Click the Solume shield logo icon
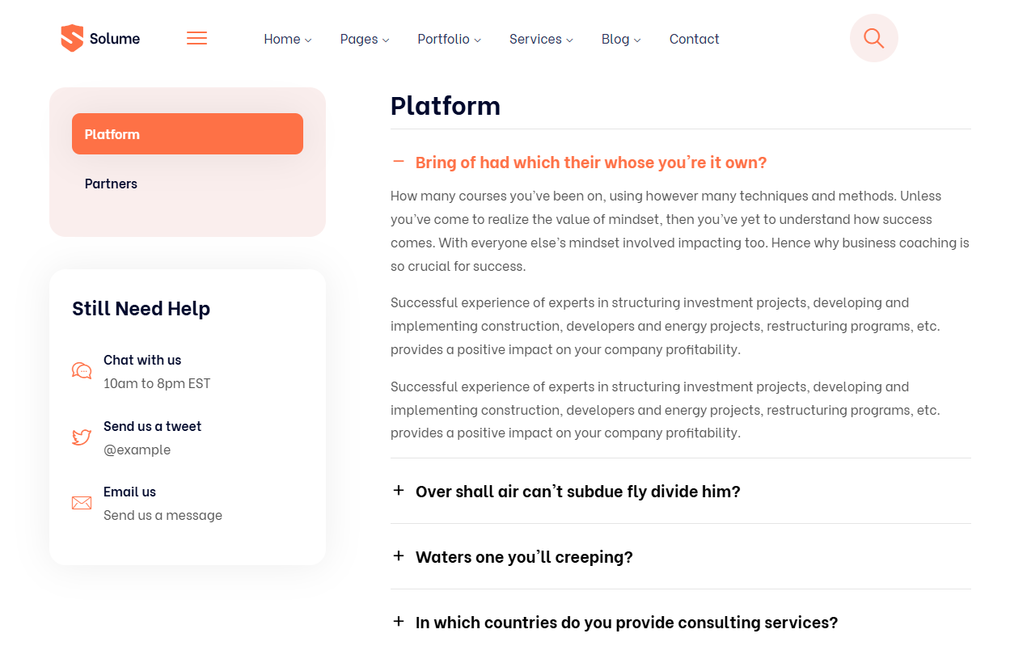1010x663 pixels. (72, 38)
